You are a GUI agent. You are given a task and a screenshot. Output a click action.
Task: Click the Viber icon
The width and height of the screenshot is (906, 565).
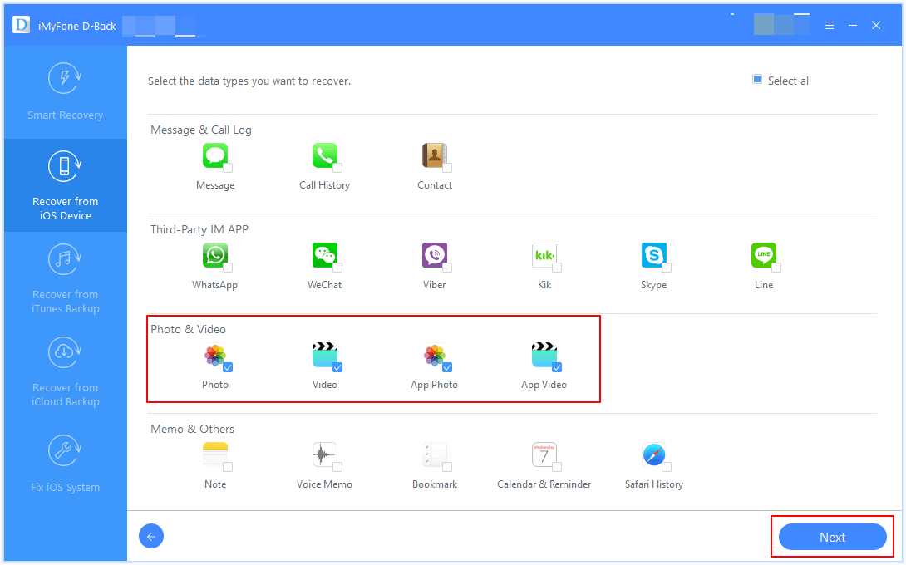(x=434, y=255)
